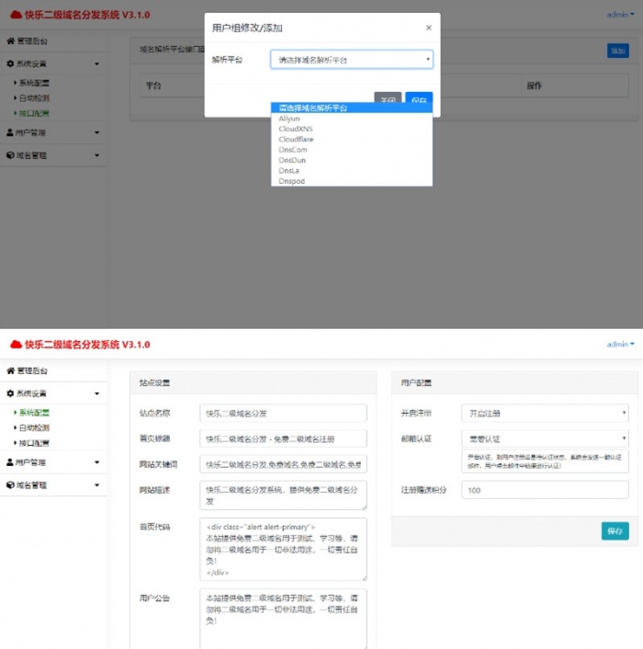Screen dimensions: 643x649
Task: Click the 站点名称 input field
Action: tap(283, 413)
